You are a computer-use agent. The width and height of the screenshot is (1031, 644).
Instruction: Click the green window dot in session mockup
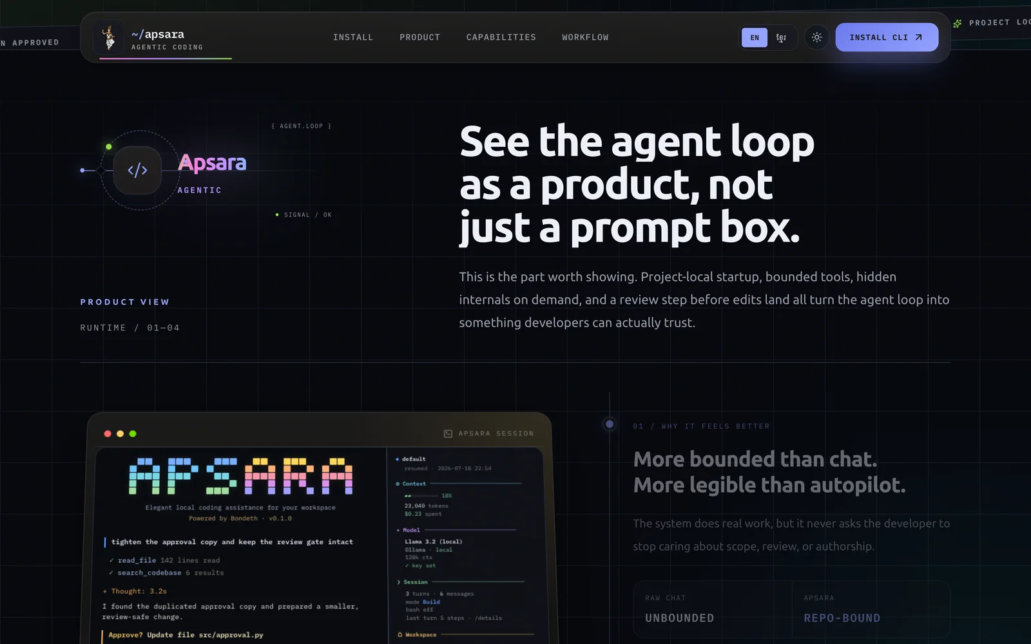(133, 434)
